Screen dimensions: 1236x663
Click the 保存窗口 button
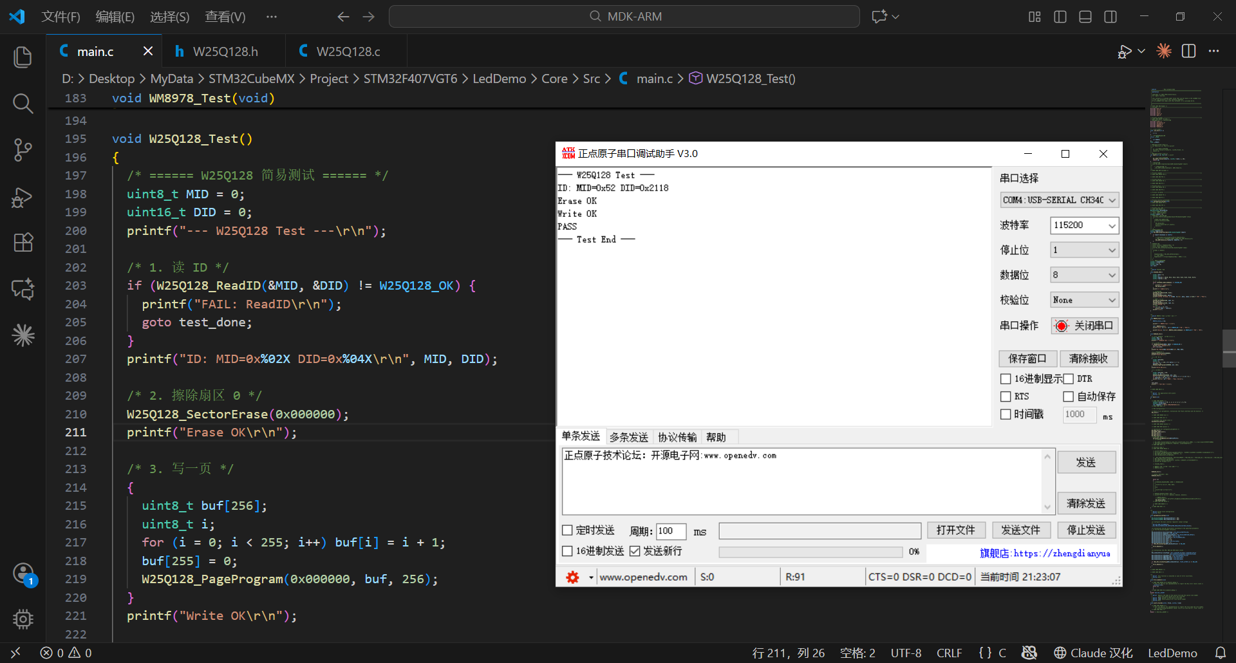[x=1028, y=359]
